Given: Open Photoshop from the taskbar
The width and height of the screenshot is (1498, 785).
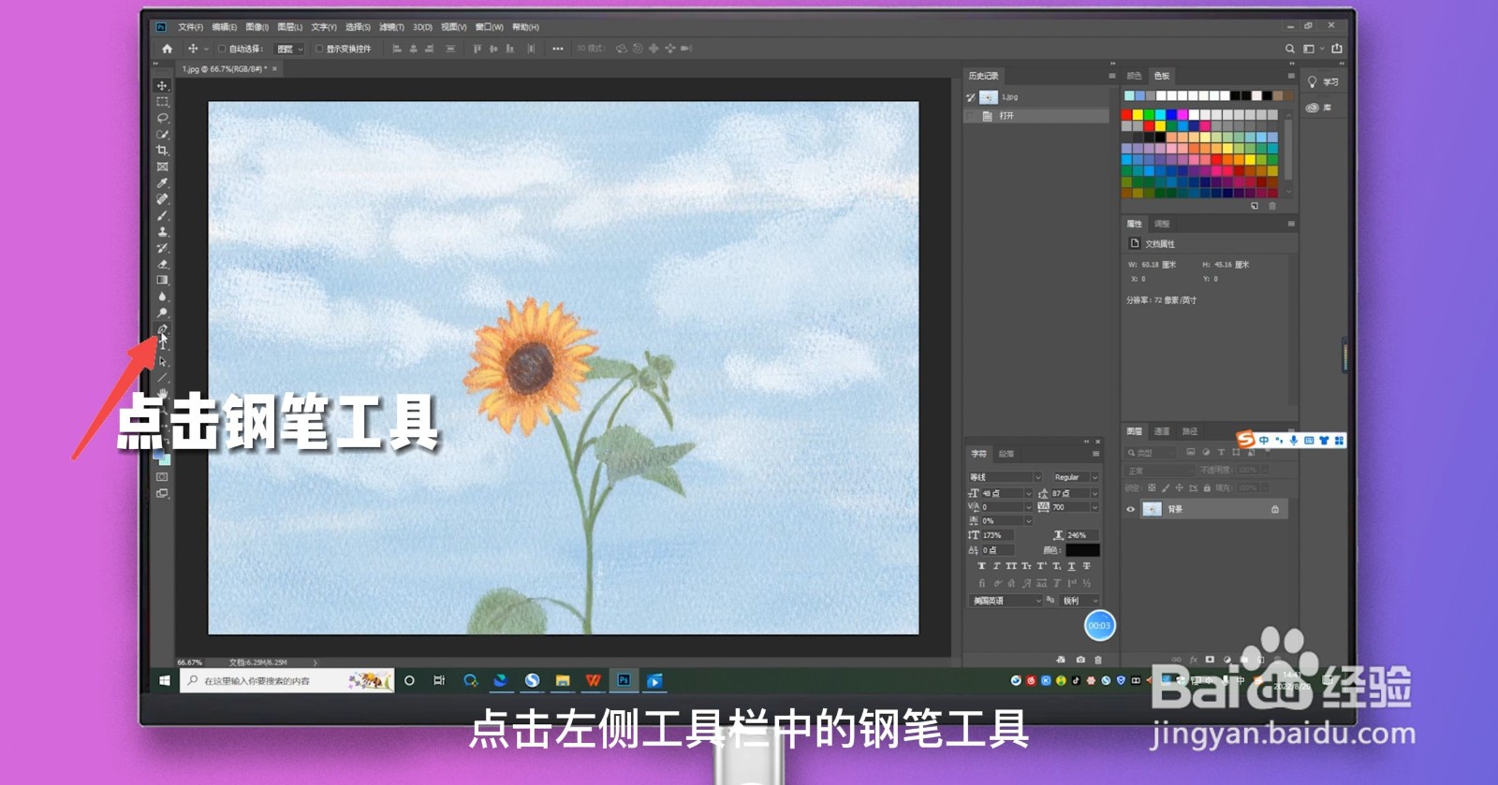Looking at the screenshot, I should pos(624,680).
